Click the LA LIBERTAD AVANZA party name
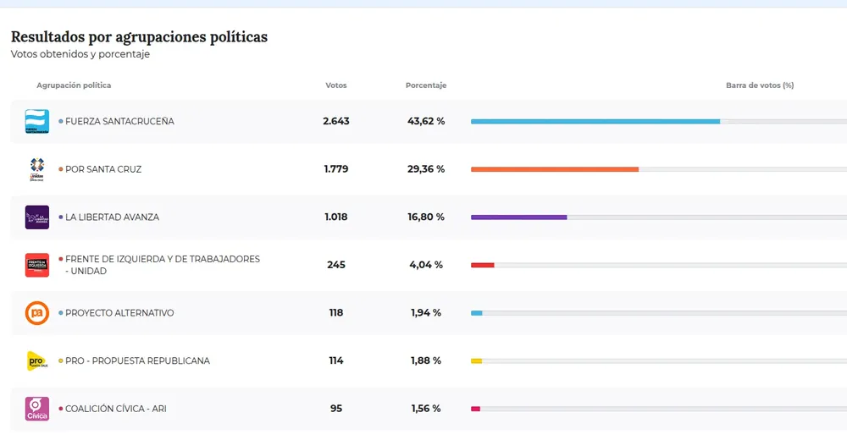 click(x=112, y=217)
